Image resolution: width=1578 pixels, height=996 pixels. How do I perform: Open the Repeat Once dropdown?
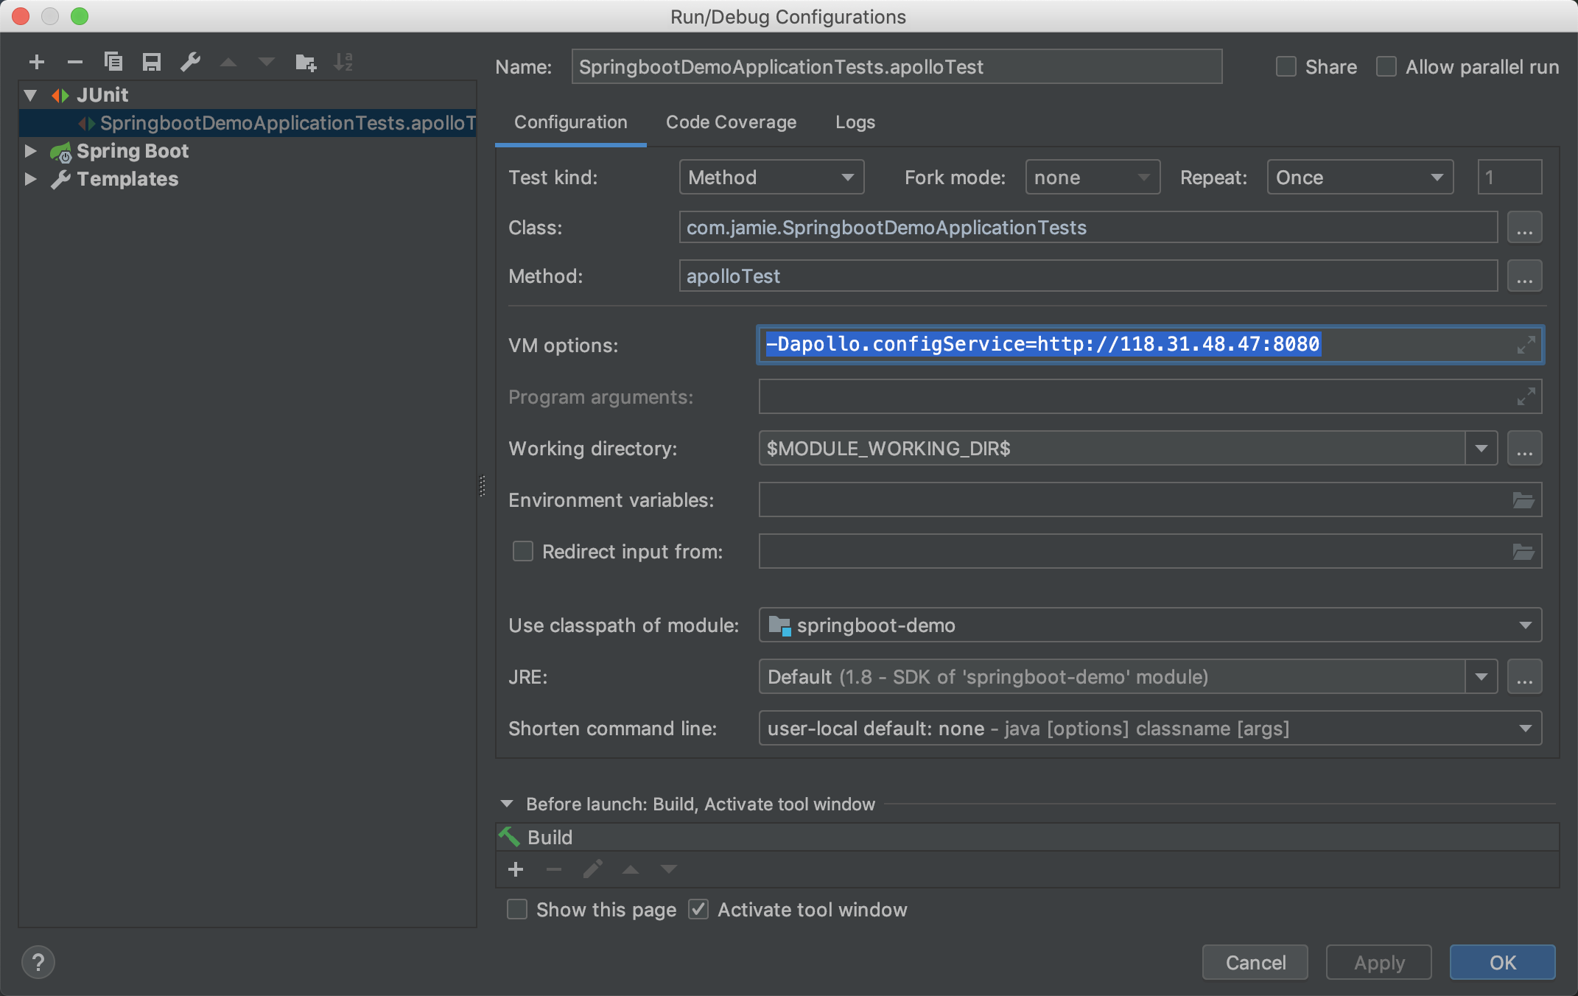1359,178
